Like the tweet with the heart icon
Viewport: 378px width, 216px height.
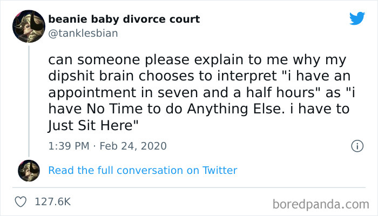[22, 201]
